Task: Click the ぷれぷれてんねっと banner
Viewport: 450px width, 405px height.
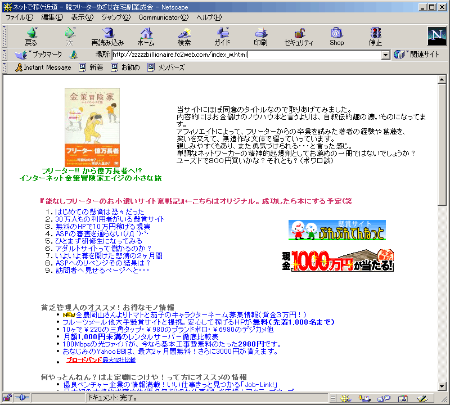Action: 337,230
